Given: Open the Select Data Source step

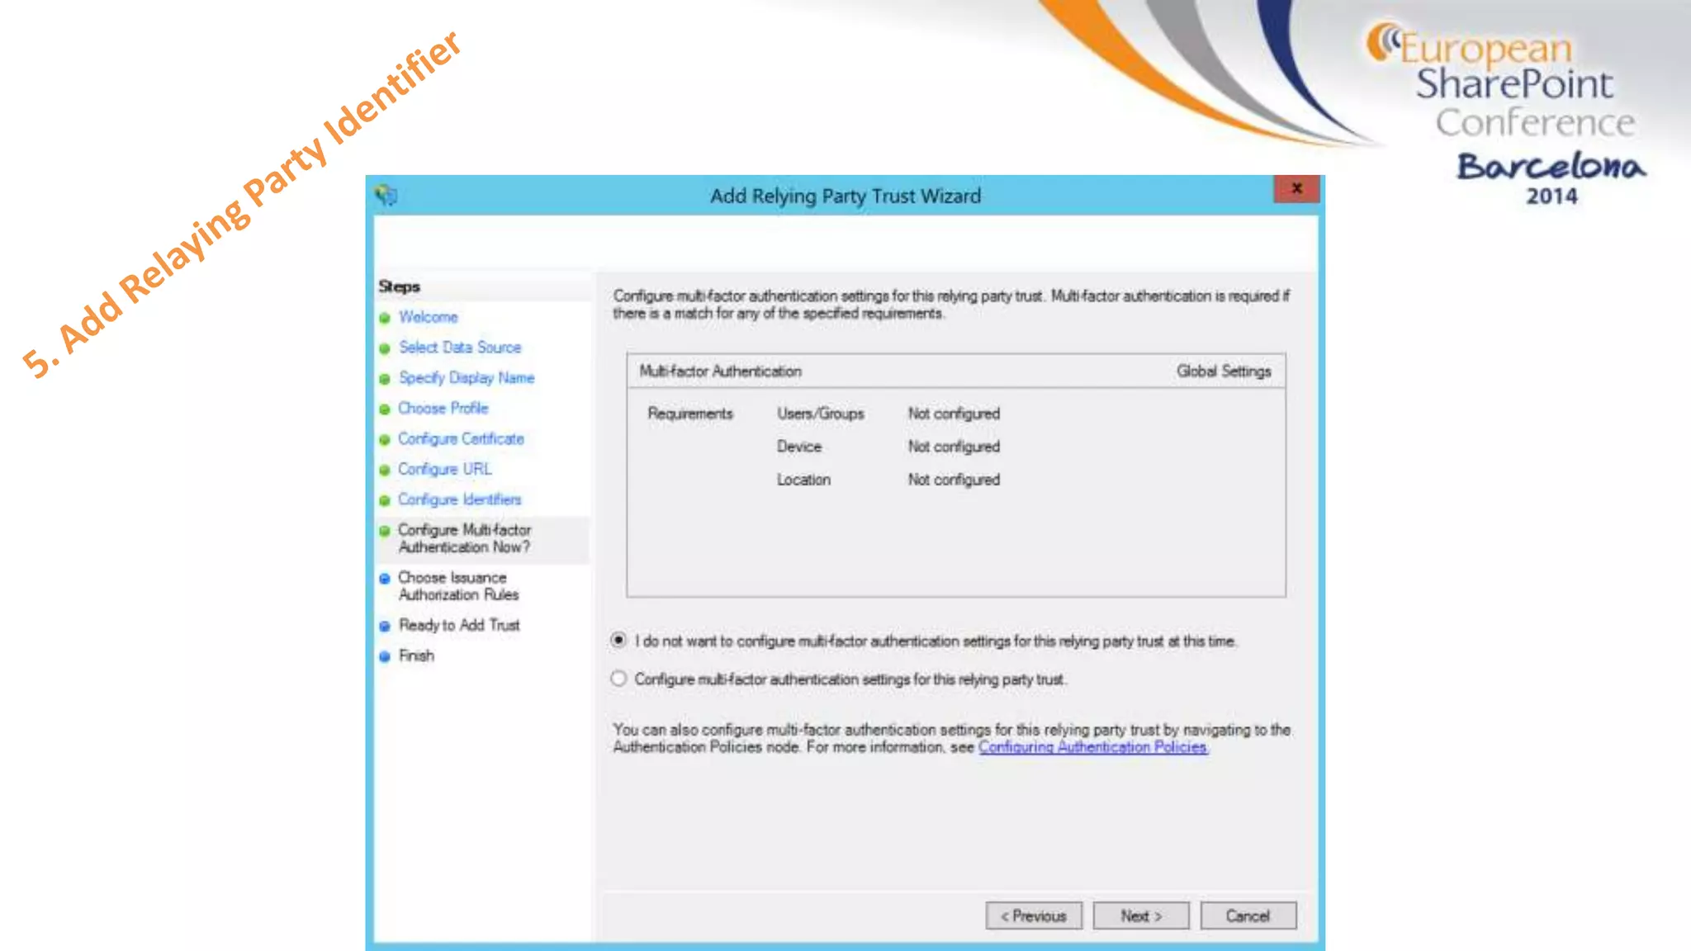Looking at the screenshot, I should pyautogui.click(x=460, y=348).
